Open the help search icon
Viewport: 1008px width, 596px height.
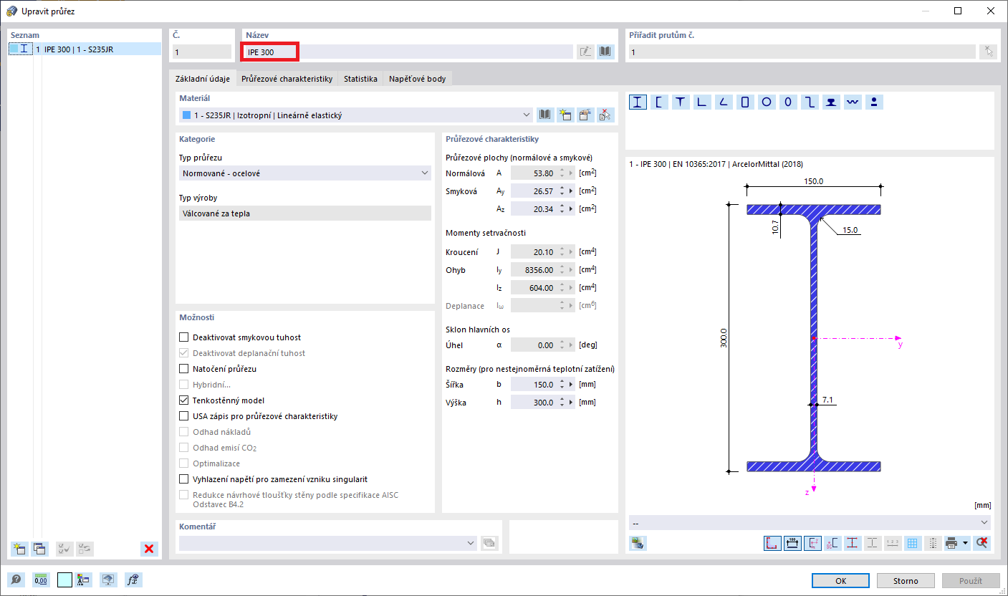tap(15, 580)
